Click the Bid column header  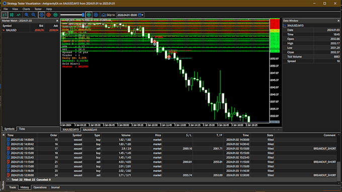[x=41, y=26]
